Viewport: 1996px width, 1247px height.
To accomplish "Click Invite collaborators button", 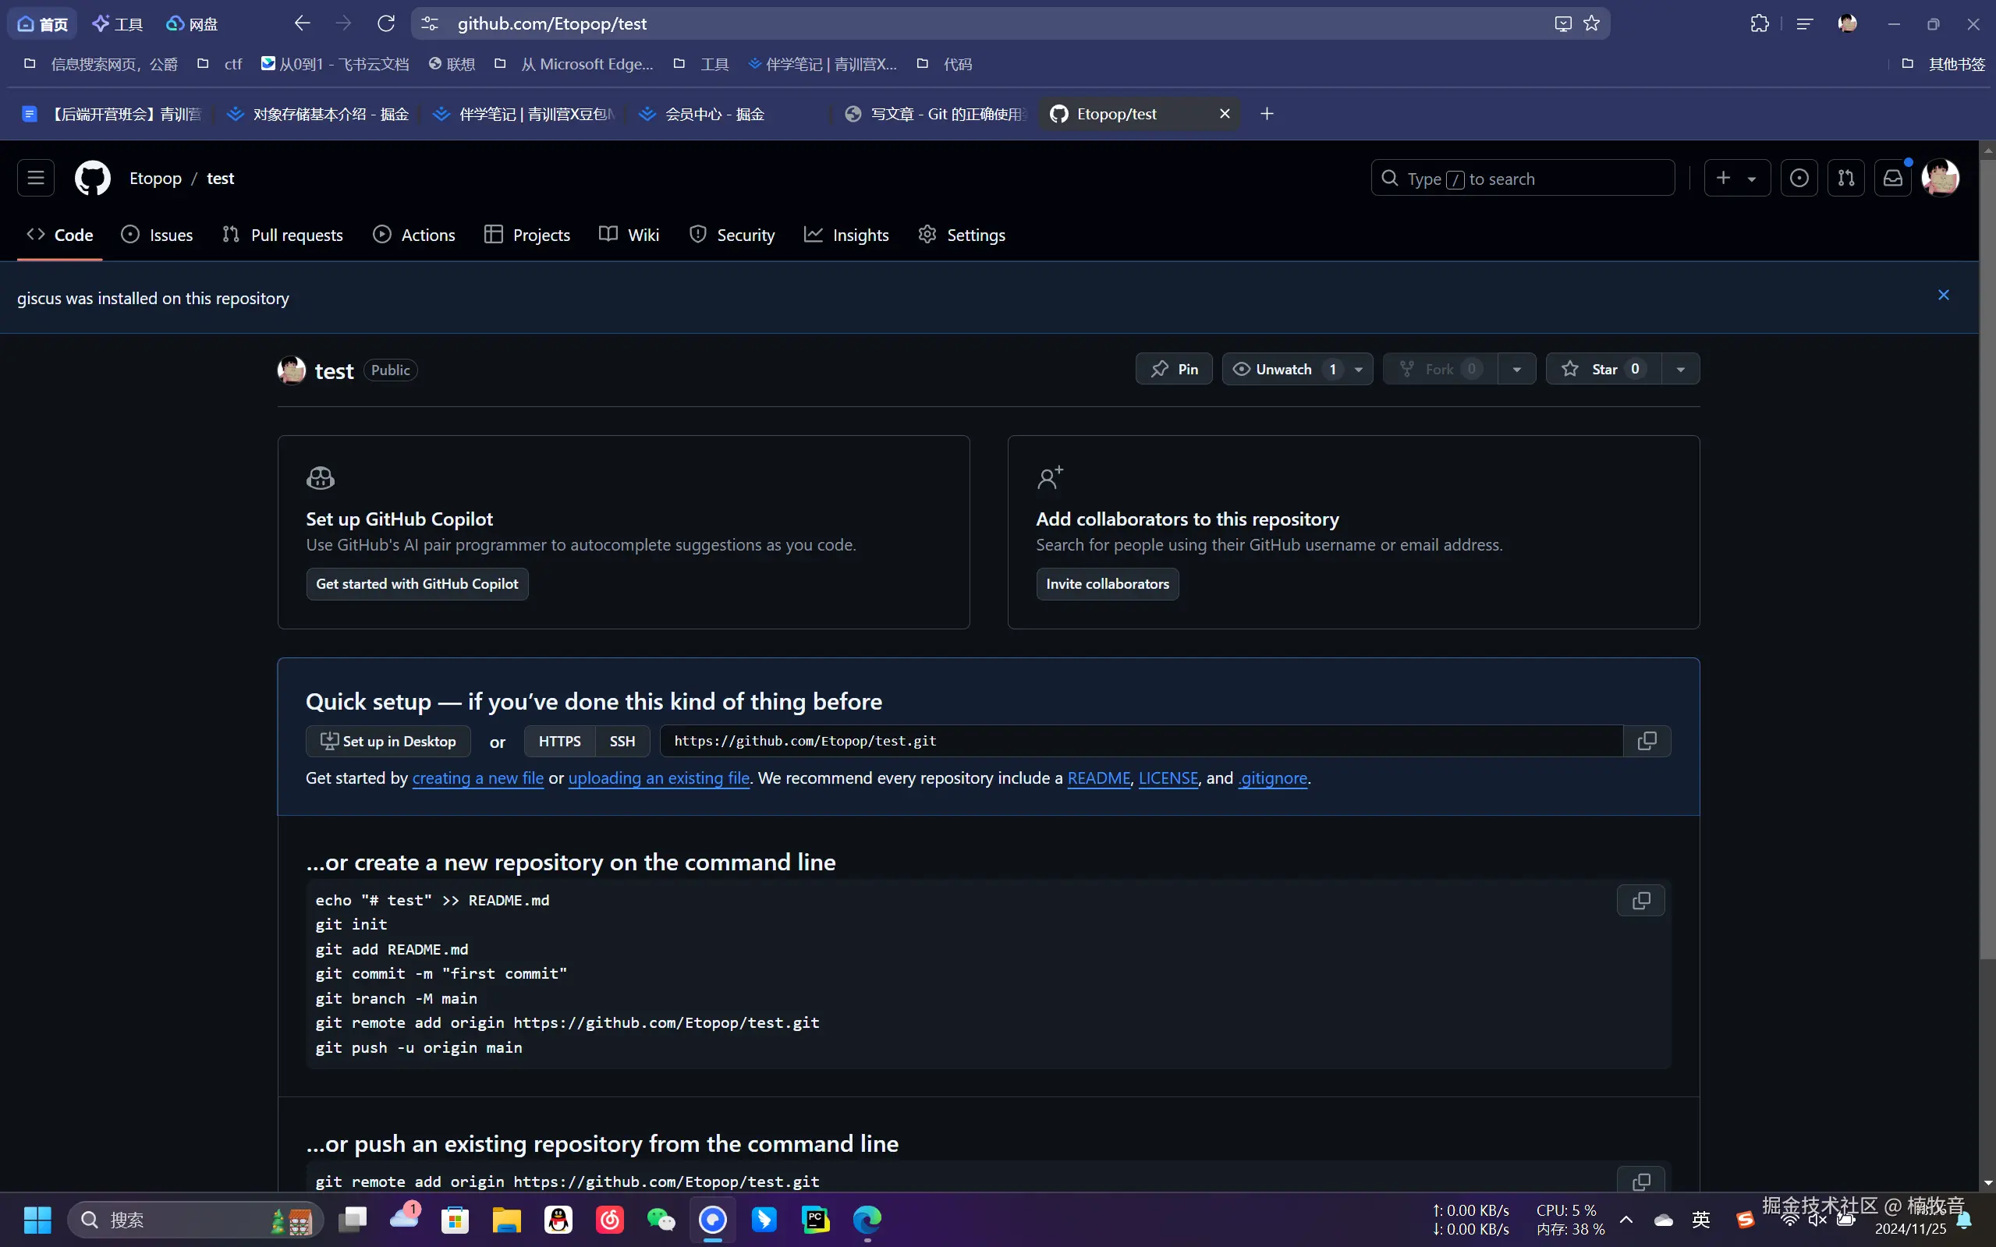I will tap(1107, 584).
